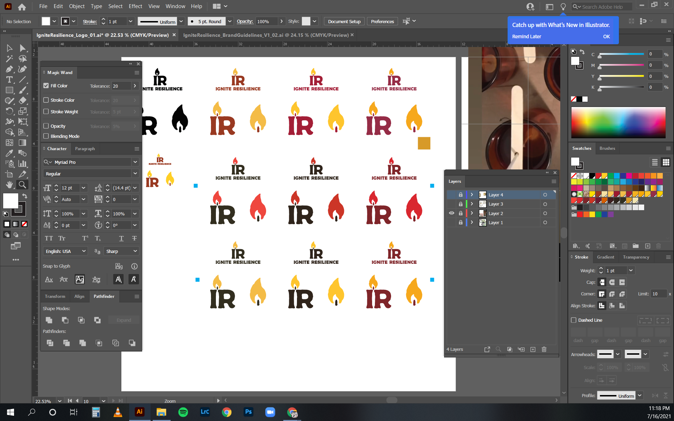Create new layer in Layers panel
Screen dimensions: 674x421
tap(533, 349)
